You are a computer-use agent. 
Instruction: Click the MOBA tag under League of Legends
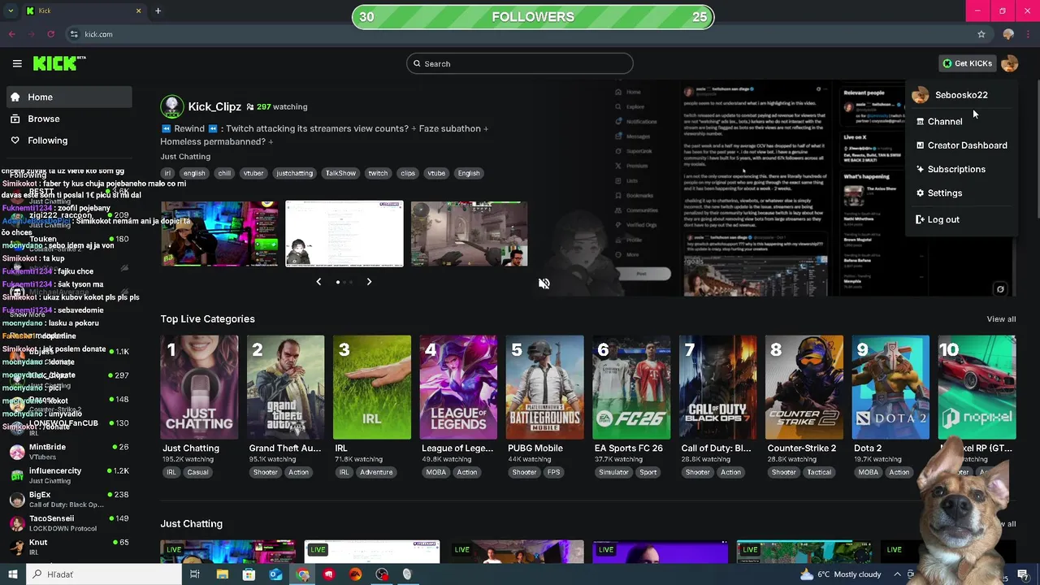(435, 472)
